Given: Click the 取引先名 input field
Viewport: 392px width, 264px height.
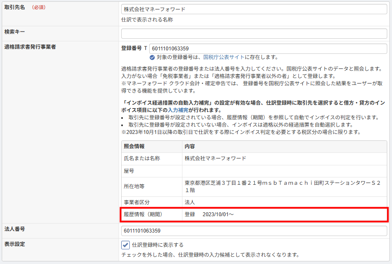Looking at the screenshot, I should (254, 9).
